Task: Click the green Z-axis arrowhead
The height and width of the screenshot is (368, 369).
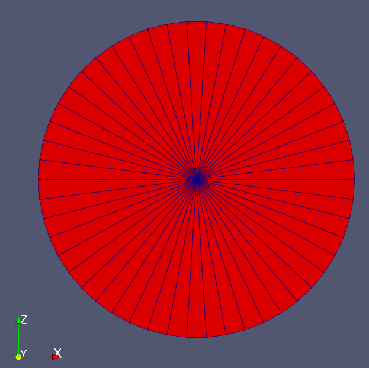Action: tap(18, 321)
